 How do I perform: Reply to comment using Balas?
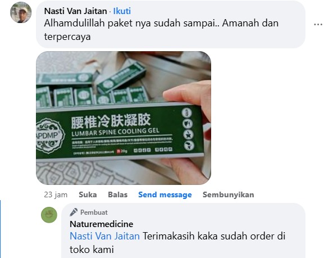(x=118, y=194)
